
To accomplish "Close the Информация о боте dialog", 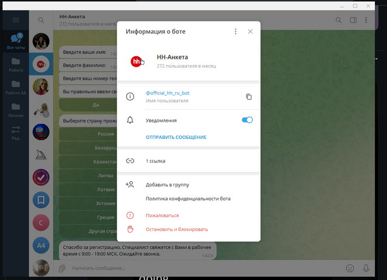I will tap(250, 31).
